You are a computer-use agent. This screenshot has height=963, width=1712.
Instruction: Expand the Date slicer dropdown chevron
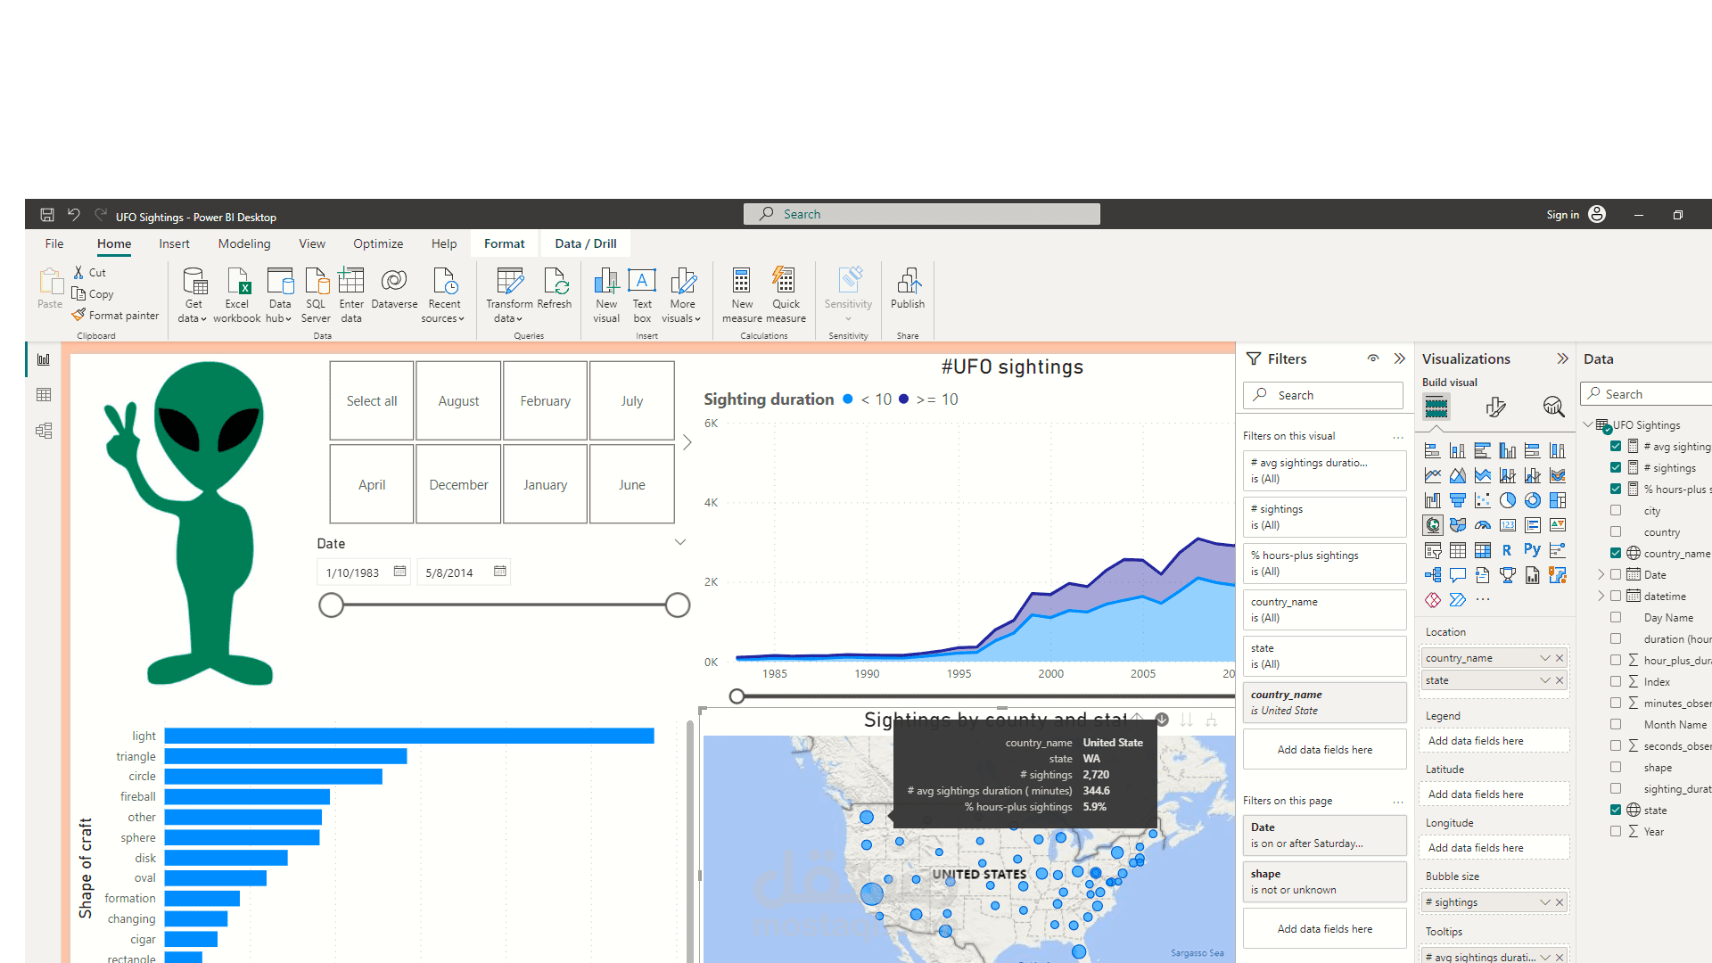(680, 542)
